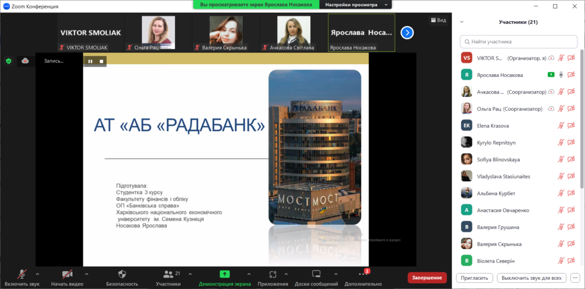This screenshot has width=585, height=289.
Task: Click the red Завершение button
Action: tap(427, 278)
